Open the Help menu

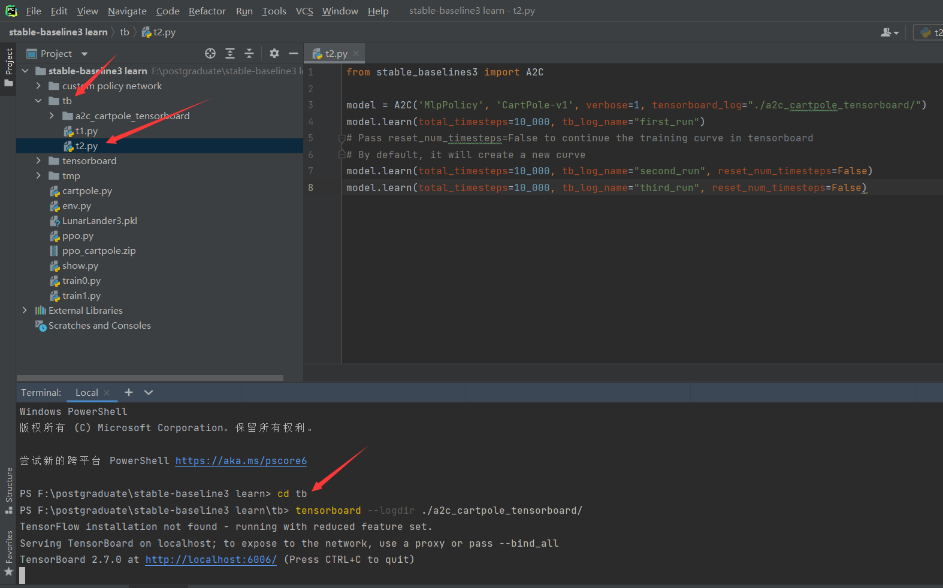coord(378,11)
